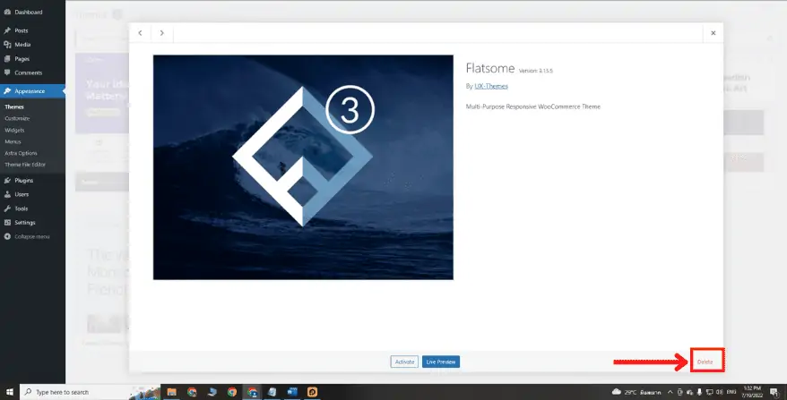Open the Theme File Editor
Viewport: 787px width, 400px height.
click(25, 165)
